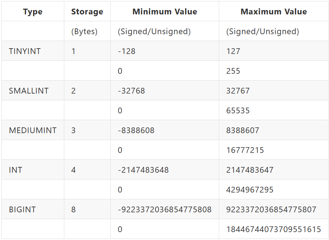Click the 8388607 maximum value cell

click(242, 130)
